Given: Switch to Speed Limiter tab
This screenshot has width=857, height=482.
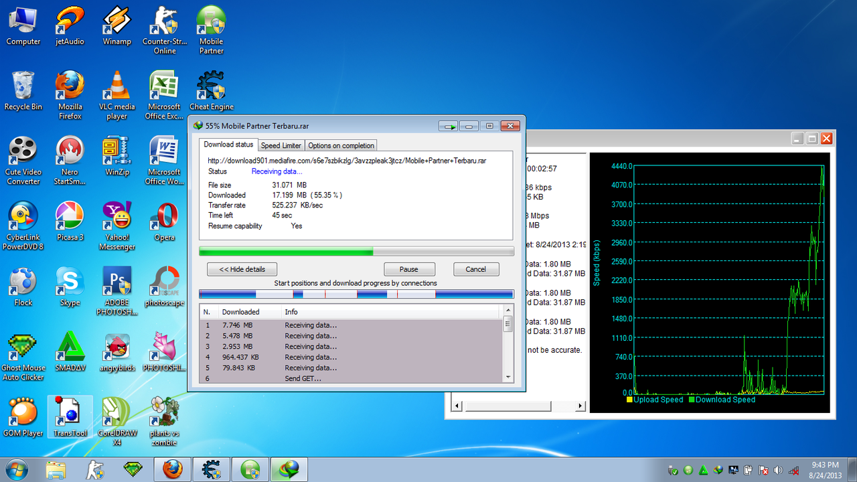Looking at the screenshot, I should point(281,145).
